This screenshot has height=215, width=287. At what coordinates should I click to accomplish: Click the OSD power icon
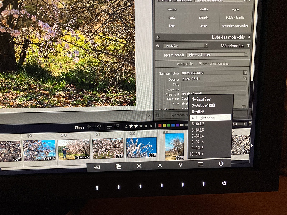point(221,163)
